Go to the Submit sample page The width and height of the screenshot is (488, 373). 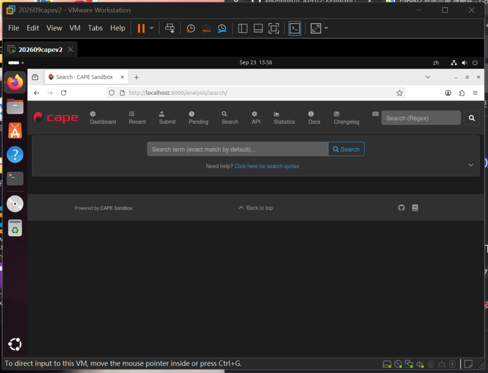pyautogui.click(x=167, y=118)
